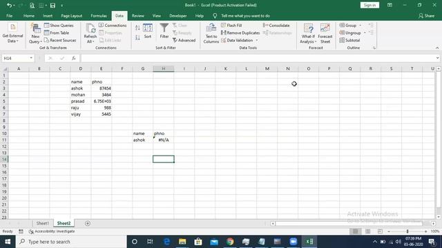
Task: Click into the formula bar
Action: click(x=258, y=58)
